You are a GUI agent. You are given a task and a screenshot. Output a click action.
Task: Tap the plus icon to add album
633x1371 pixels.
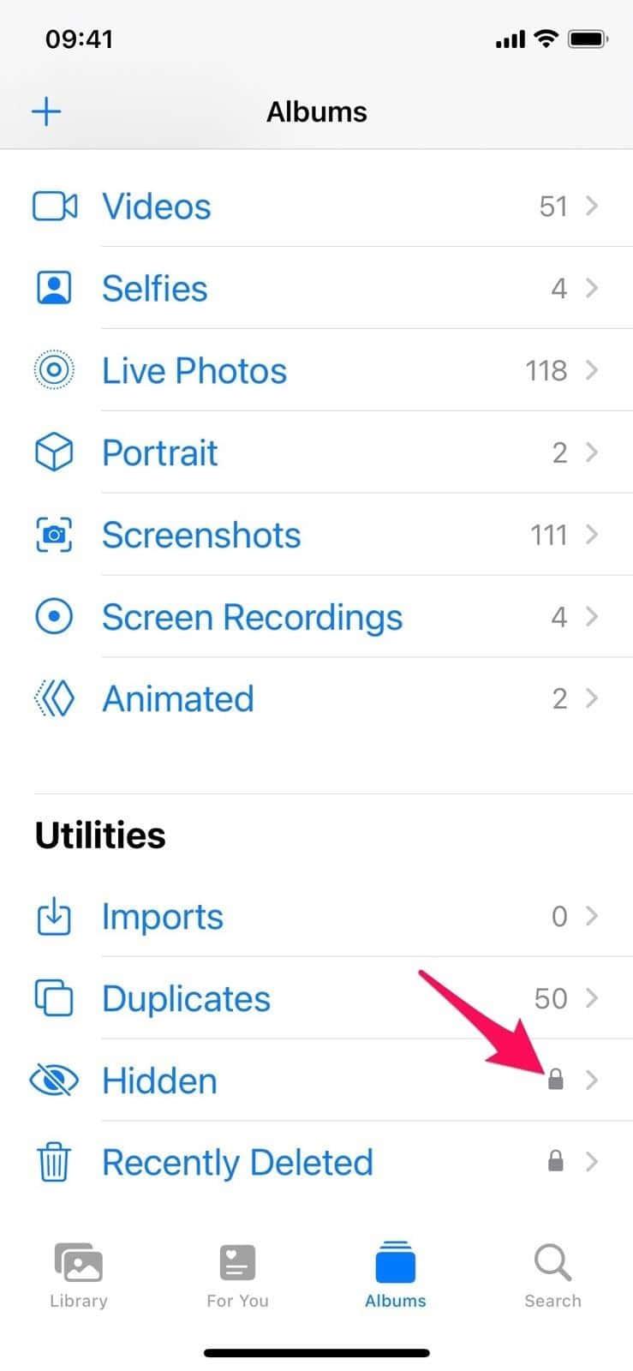tap(46, 111)
